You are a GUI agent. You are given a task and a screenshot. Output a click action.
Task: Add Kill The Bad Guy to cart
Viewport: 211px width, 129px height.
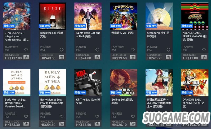coord(97,124)
